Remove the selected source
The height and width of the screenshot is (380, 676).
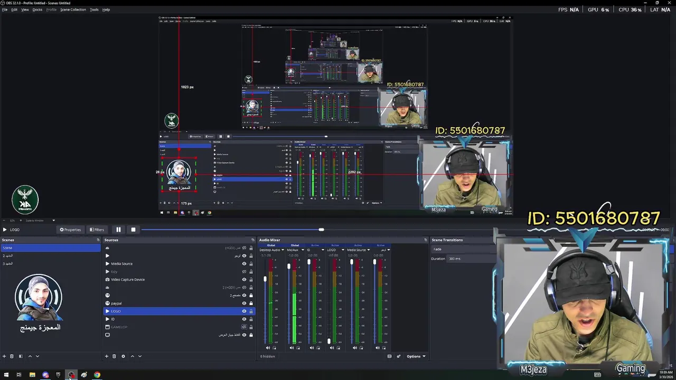[114, 356]
